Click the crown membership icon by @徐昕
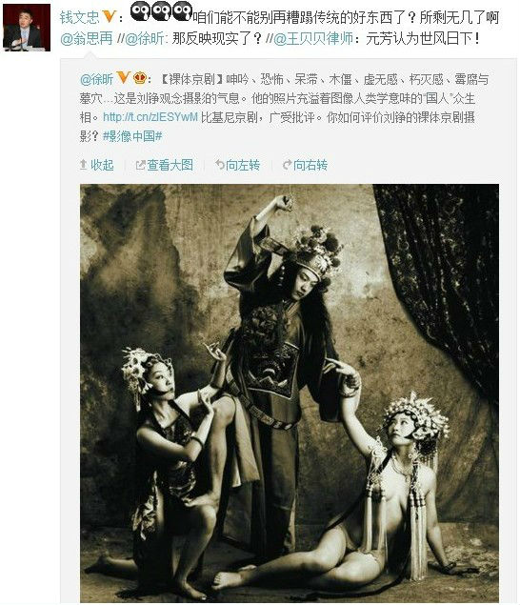Viewport: 520px width, 605px height. [139, 78]
